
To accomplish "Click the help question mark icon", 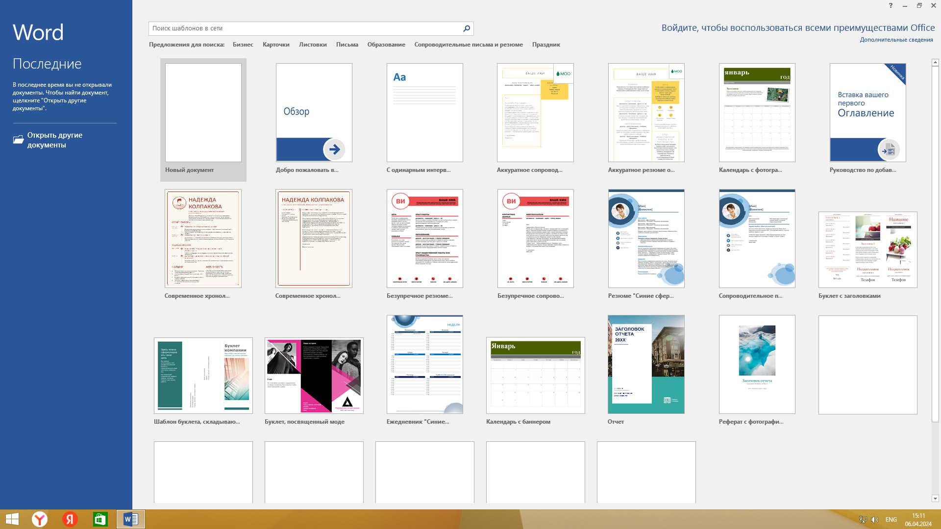I will coord(891,5).
